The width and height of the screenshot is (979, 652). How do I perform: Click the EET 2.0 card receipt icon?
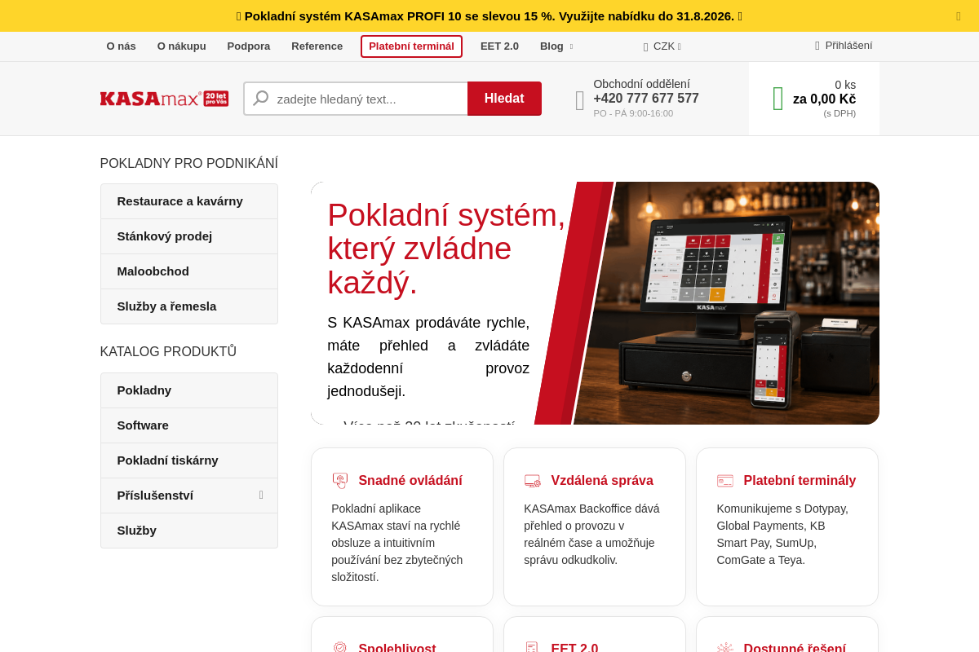[x=532, y=648]
